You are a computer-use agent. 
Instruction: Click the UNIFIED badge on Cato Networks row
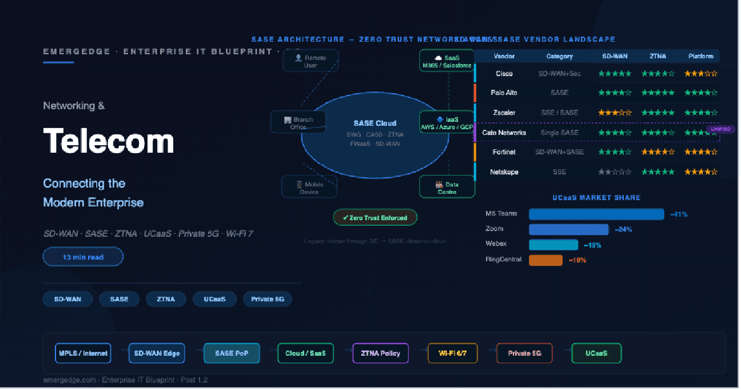point(720,129)
